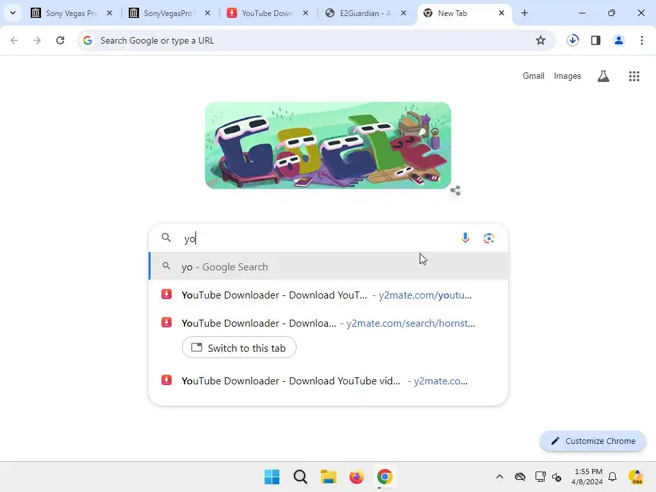Toggle the Chrome side panel
The width and height of the screenshot is (656, 492).
pyautogui.click(x=596, y=40)
